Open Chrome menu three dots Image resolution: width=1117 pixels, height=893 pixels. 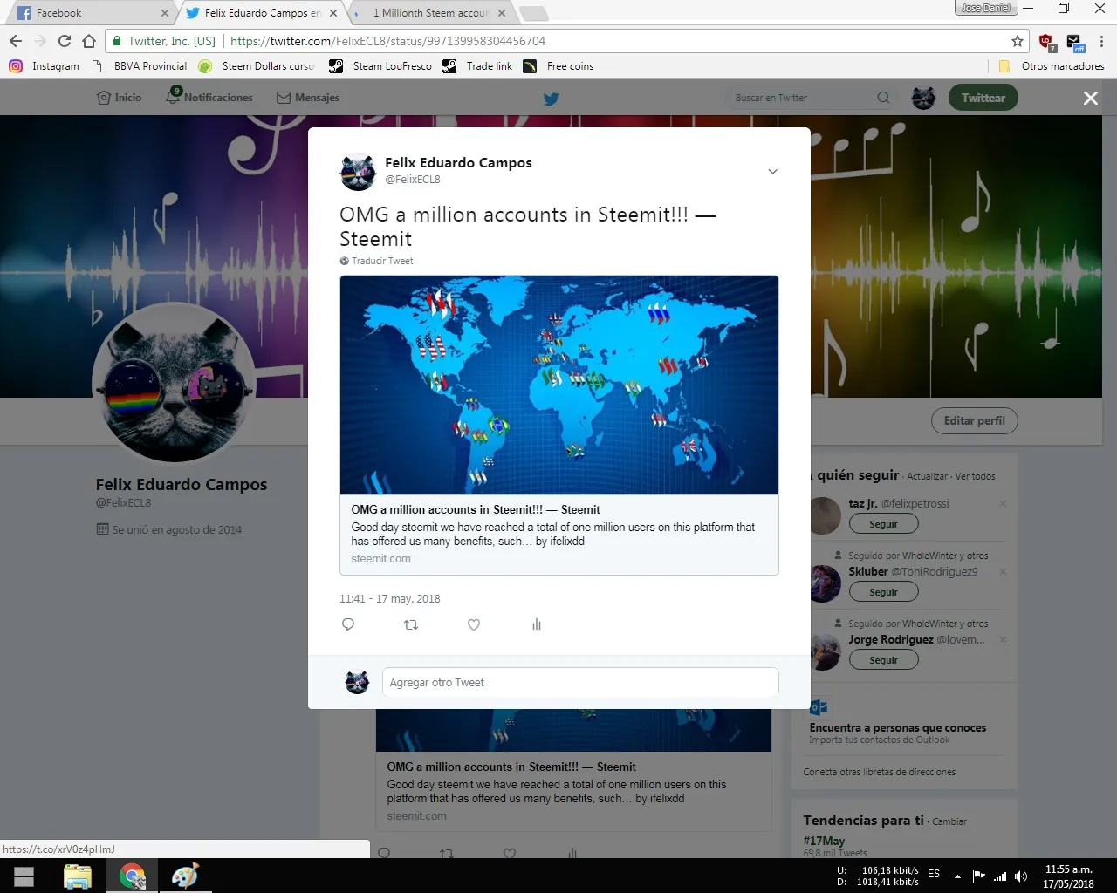point(1101,41)
